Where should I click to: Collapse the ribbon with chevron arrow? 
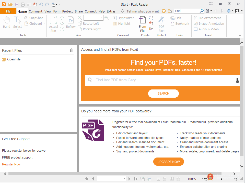(x=240, y=35)
